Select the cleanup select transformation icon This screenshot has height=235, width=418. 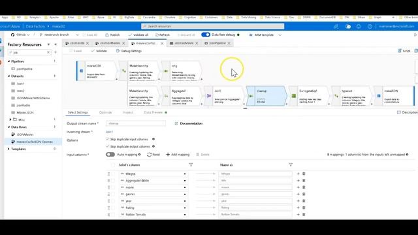[x=251, y=96]
